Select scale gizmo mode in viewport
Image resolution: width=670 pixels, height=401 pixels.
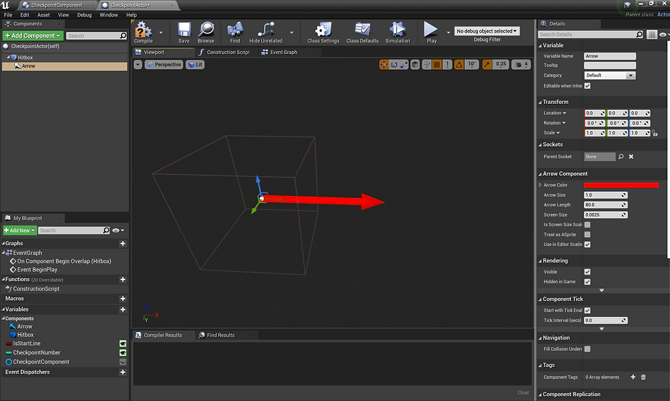point(404,64)
